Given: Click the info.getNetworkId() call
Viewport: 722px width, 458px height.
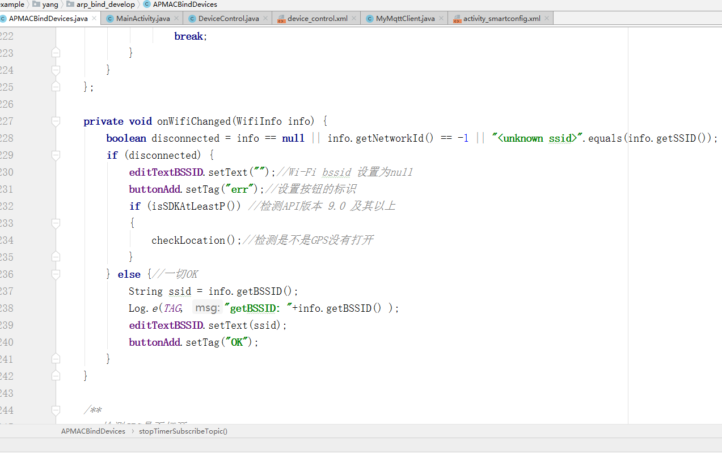Looking at the screenshot, I should click(x=381, y=138).
